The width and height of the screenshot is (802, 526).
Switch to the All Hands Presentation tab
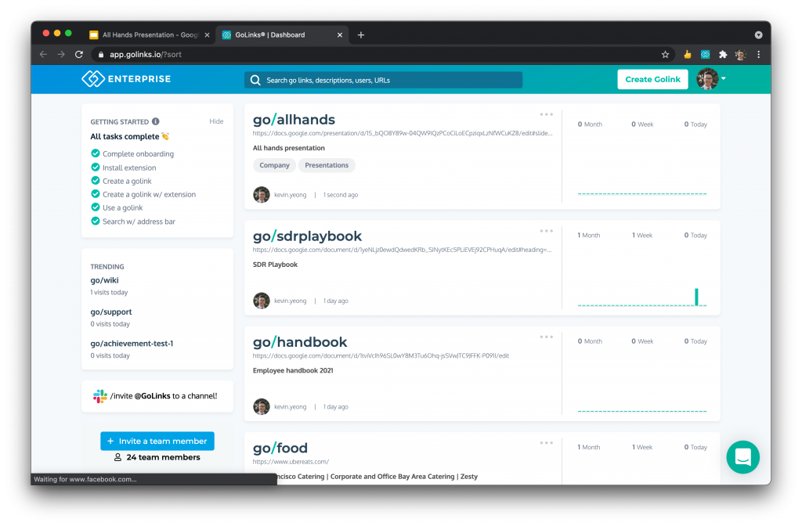point(146,34)
